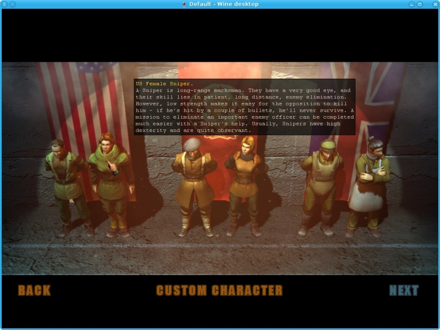This screenshot has height=330, width=440.
Task: Go back with the BACK button
Action: [x=34, y=290]
